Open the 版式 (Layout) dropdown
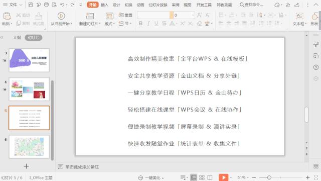 [114, 24]
